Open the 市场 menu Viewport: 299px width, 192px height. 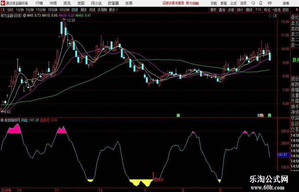tap(53, 3)
